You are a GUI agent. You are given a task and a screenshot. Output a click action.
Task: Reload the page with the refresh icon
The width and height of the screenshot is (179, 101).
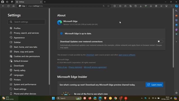(x=8, y=6)
